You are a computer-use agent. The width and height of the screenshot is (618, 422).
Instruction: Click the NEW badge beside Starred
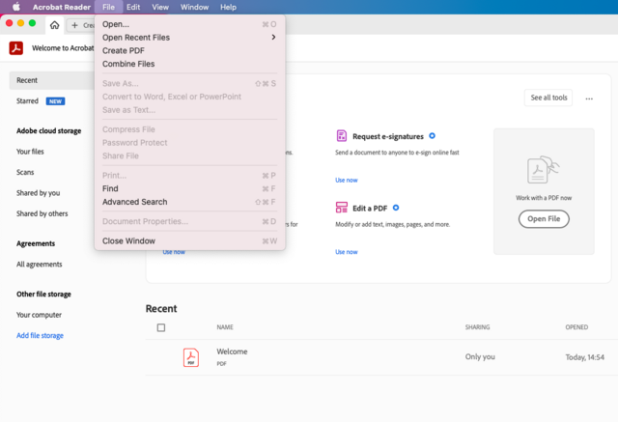56,101
